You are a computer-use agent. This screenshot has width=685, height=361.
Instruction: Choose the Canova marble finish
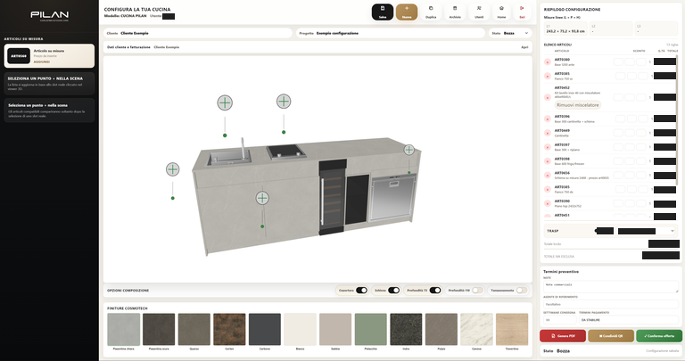(476, 329)
